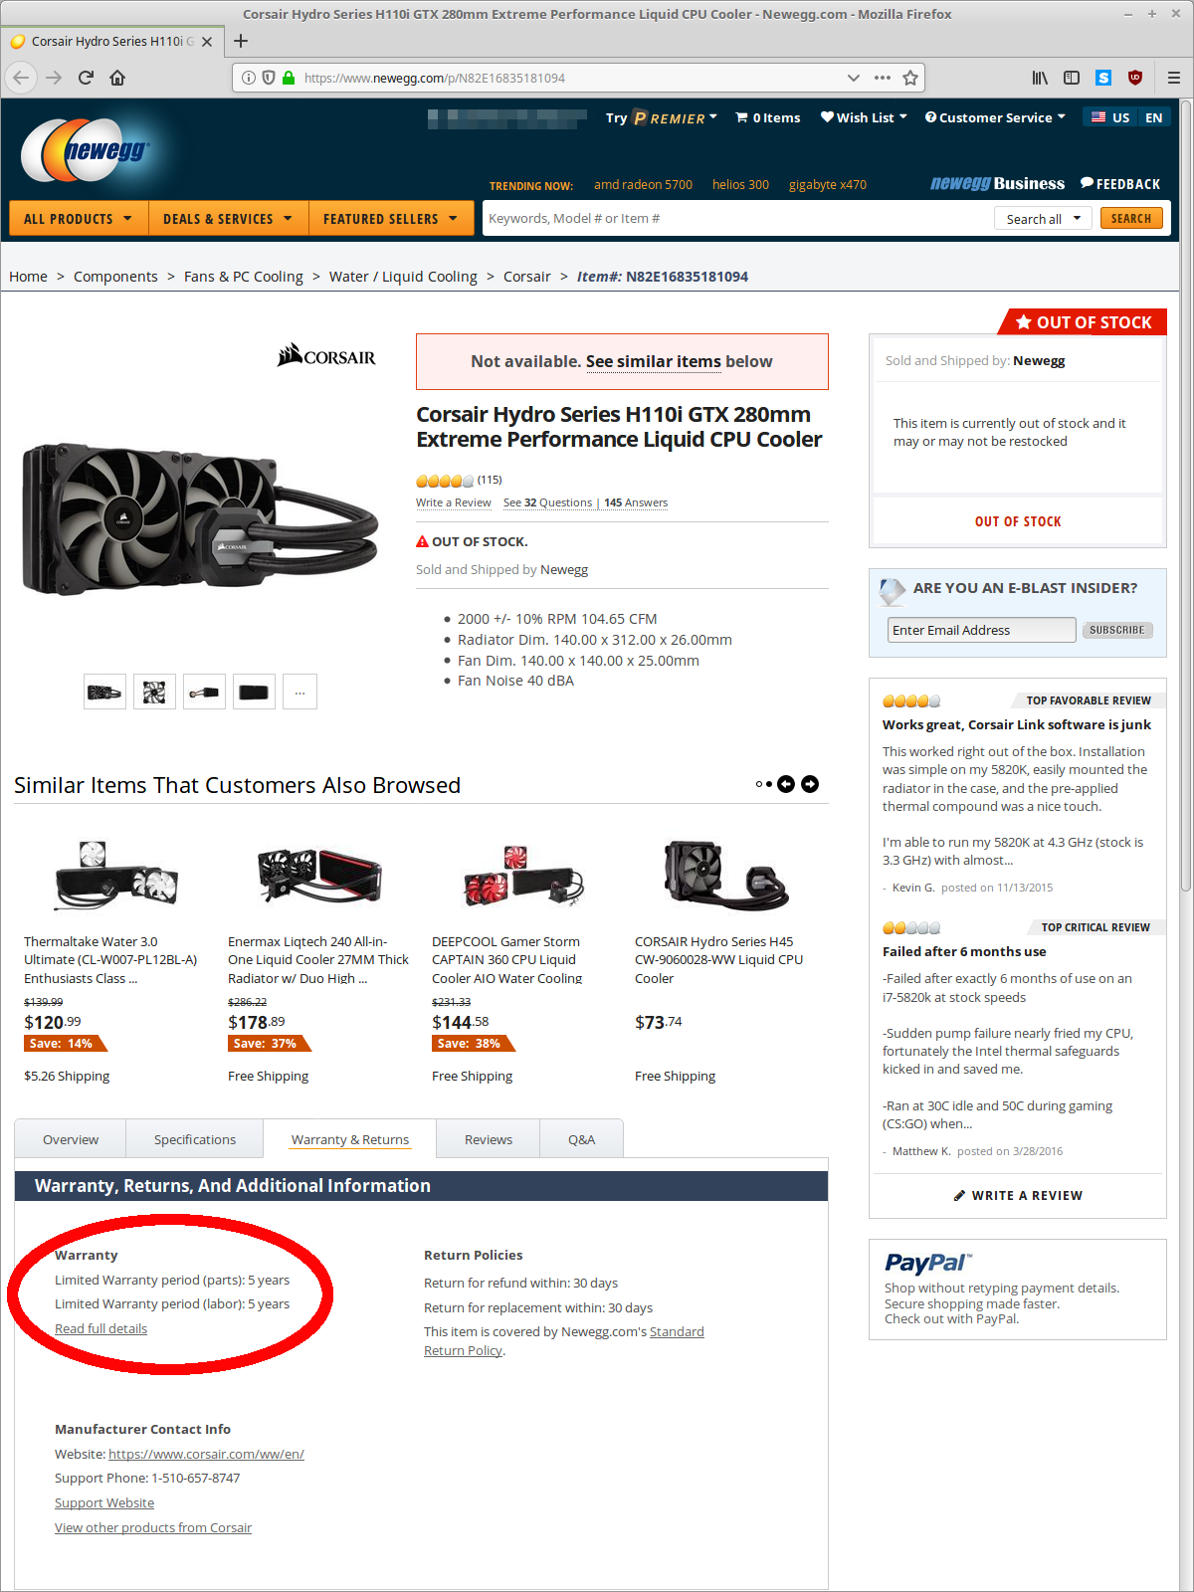The width and height of the screenshot is (1194, 1592).
Task: Go to previous similar items carousel arrow
Action: [786, 784]
